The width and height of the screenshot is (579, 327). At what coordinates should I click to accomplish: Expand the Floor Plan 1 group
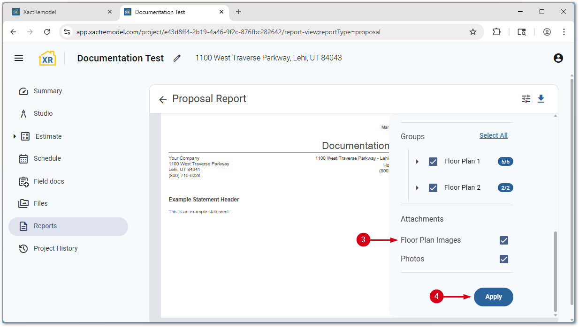click(417, 162)
